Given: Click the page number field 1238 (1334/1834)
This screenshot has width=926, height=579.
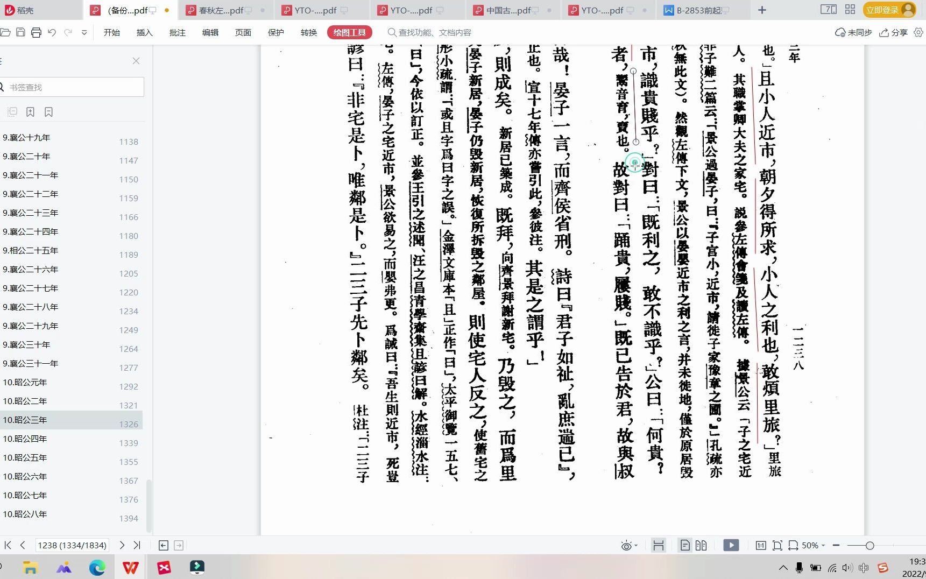Looking at the screenshot, I should pos(72,545).
